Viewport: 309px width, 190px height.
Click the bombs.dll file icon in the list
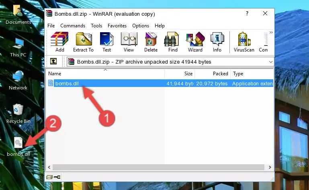pyautogui.click(x=51, y=83)
